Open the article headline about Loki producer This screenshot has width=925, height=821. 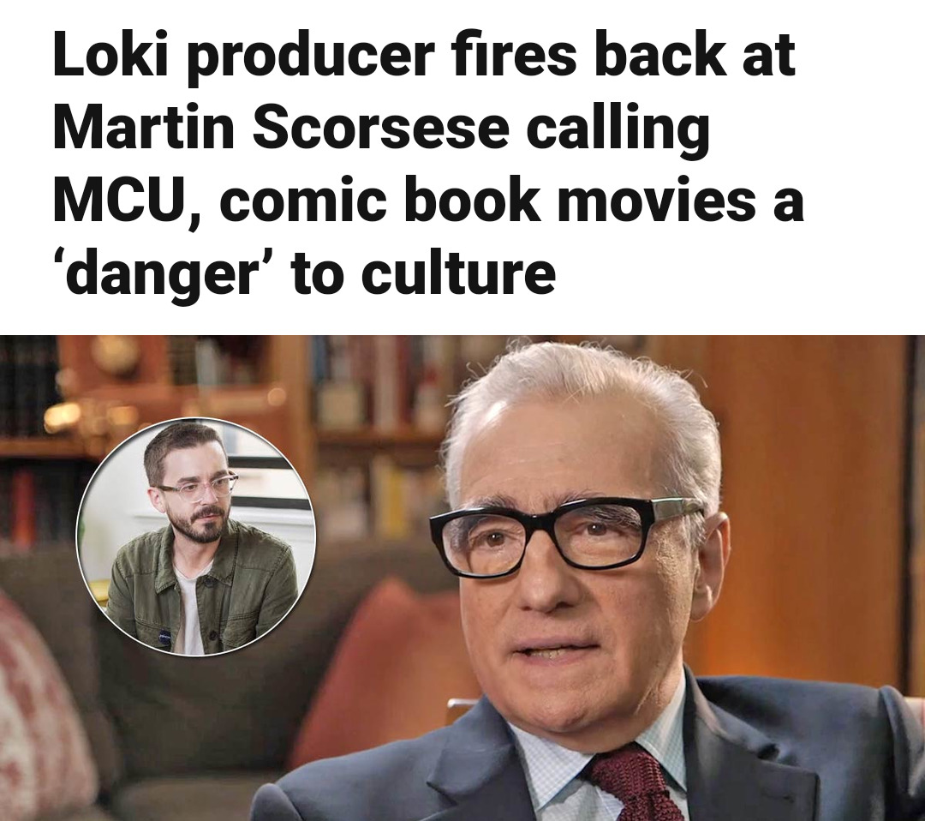[x=427, y=165]
